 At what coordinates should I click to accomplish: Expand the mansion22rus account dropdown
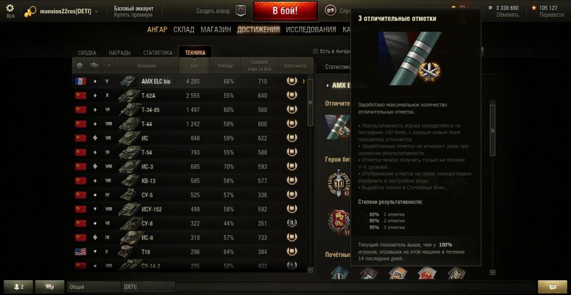click(x=97, y=11)
